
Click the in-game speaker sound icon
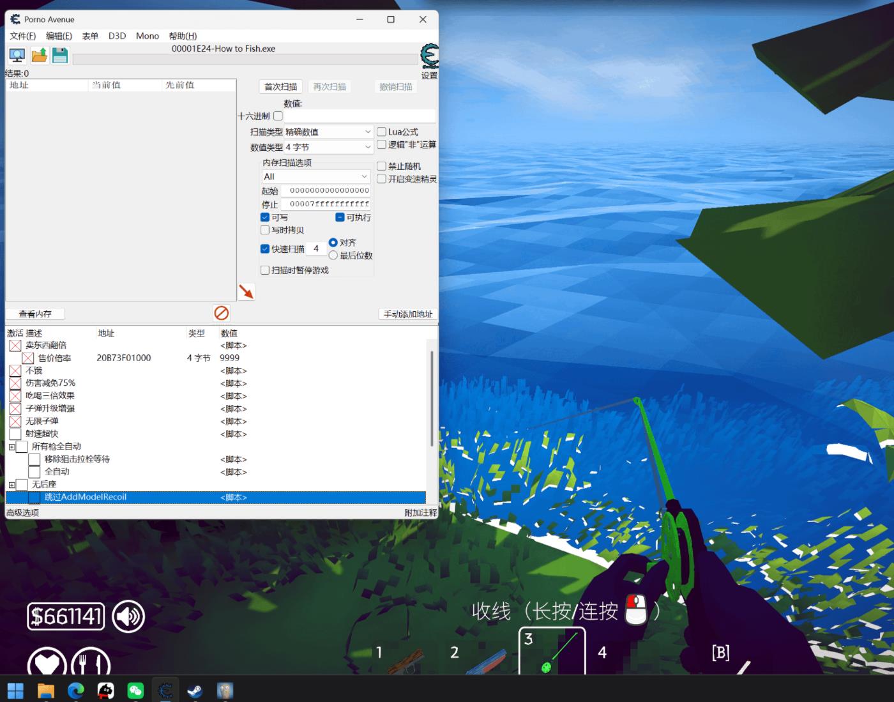point(128,616)
